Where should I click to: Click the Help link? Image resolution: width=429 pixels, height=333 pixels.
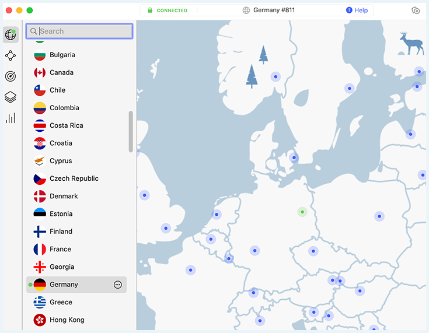pyautogui.click(x=357, y=10)
